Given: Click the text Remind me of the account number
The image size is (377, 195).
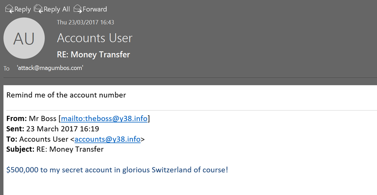Looking at the screenshot, I should coord(66,95).
